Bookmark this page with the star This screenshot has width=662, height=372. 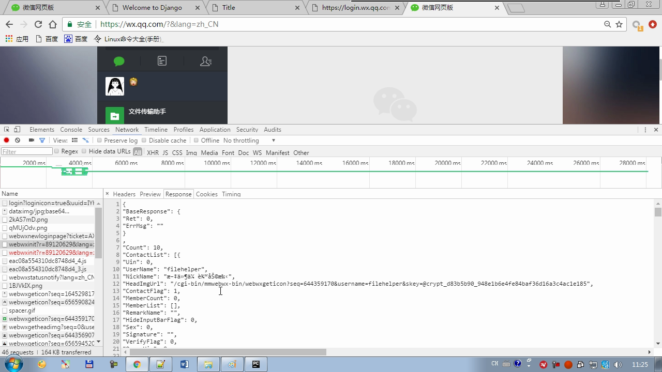pos(619,24)
